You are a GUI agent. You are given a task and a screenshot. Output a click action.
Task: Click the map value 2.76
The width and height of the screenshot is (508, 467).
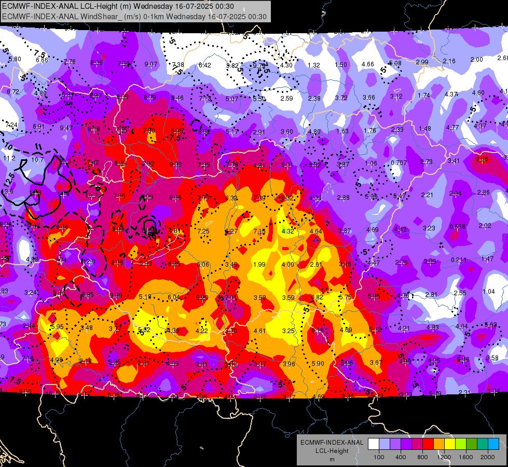(402, 262)
